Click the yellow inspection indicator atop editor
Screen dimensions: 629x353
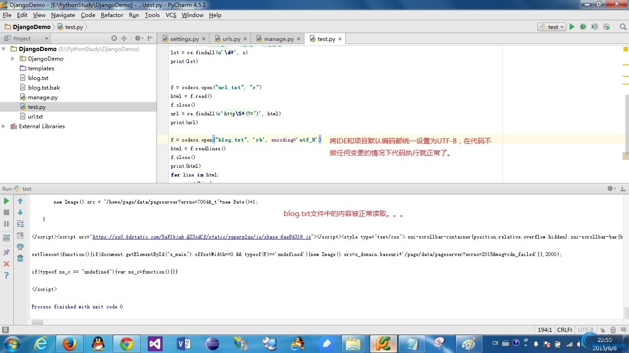point(626,49)
